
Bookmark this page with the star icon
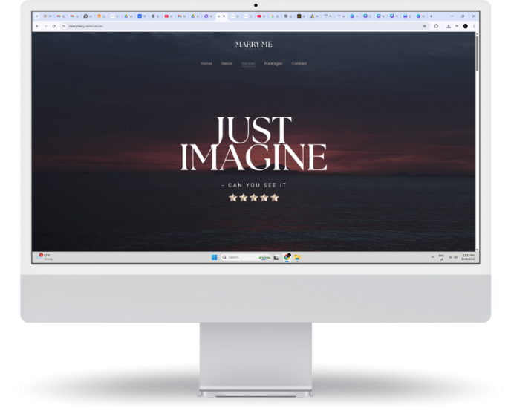425,26
